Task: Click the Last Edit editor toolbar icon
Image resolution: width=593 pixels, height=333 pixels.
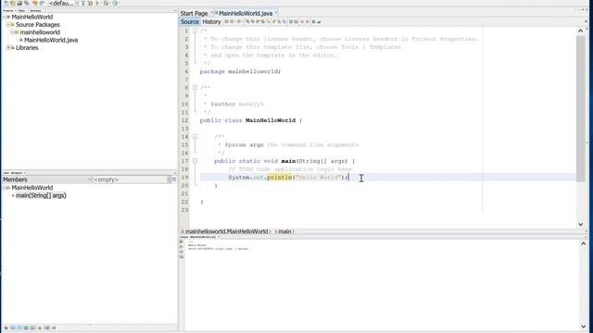Action: [x=226, y=21]
